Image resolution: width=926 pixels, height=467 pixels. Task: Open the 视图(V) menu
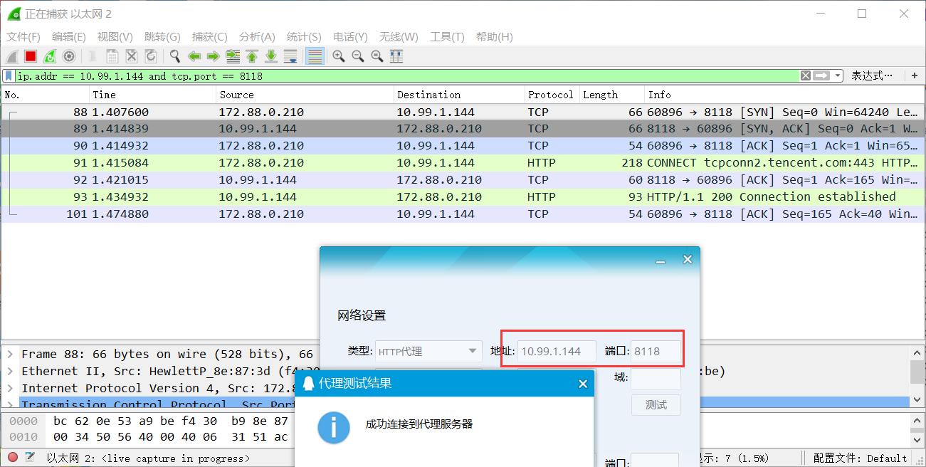coord(115,37)
